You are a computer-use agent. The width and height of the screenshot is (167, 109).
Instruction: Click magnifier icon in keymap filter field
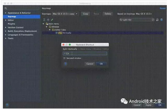point(121,20)
